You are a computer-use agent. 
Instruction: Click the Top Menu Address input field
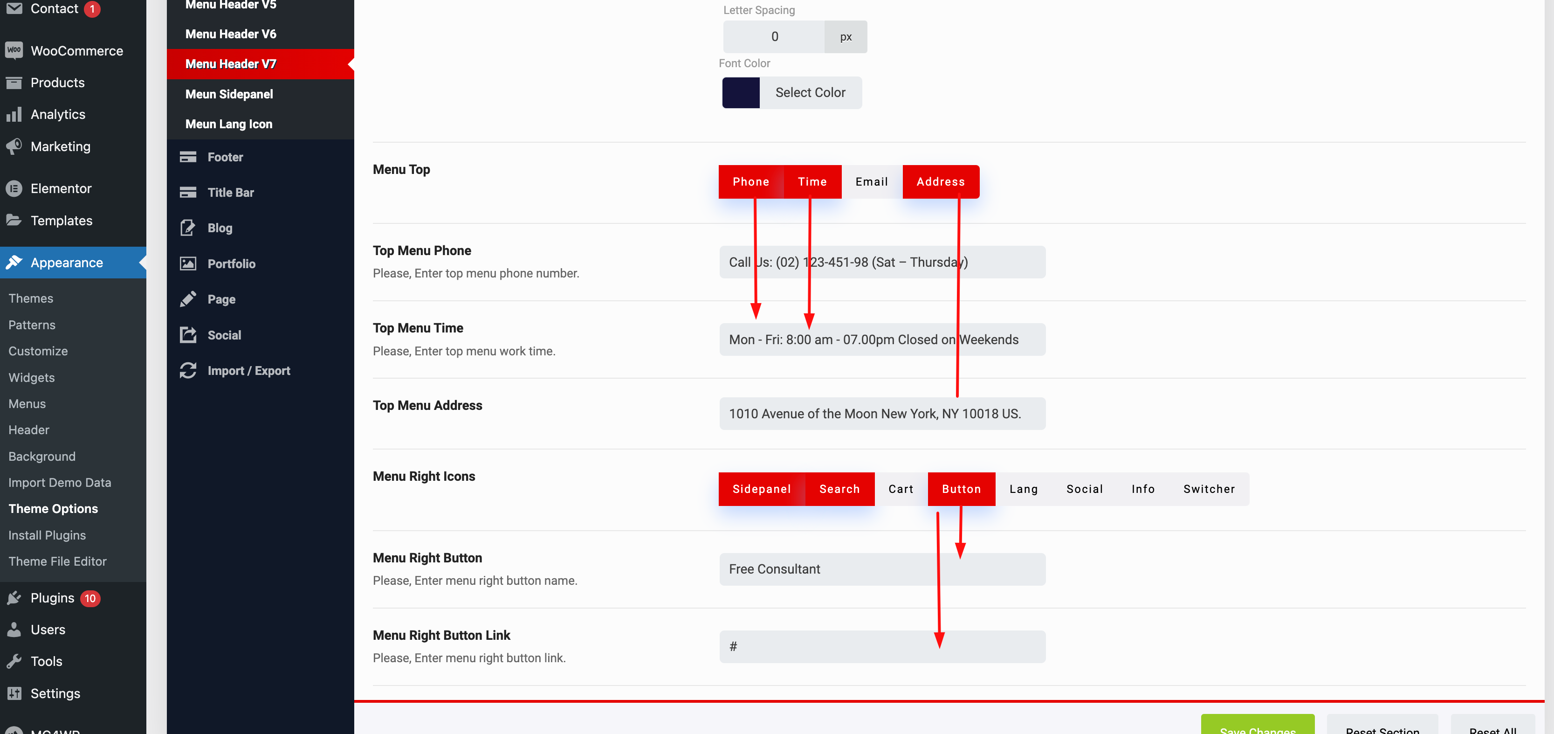882,414
